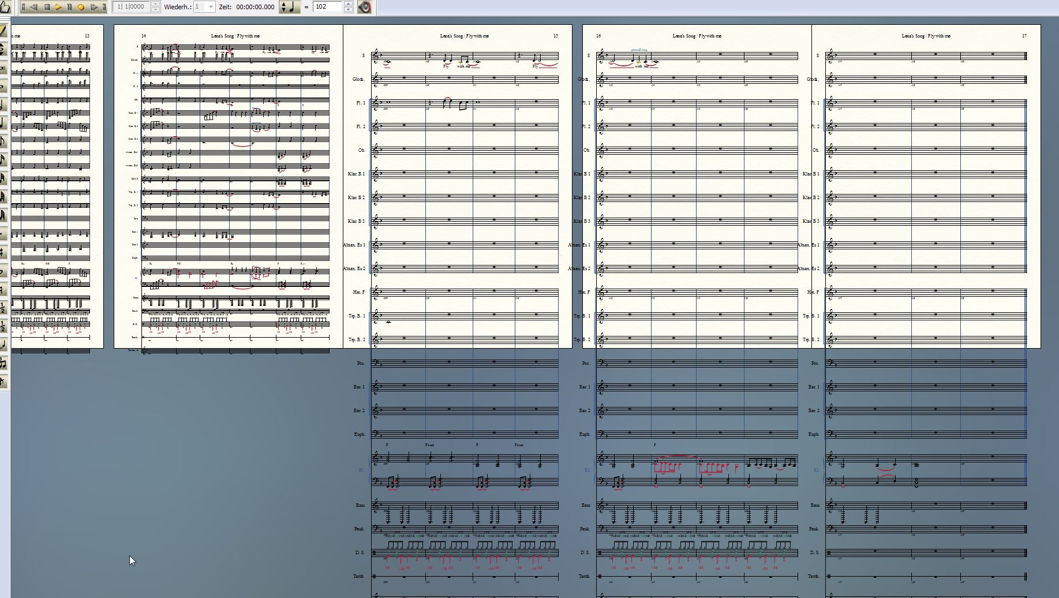Click the thumbs-up hand icon
Viewport: 1059px width, 598px height.
click(5, 7)
